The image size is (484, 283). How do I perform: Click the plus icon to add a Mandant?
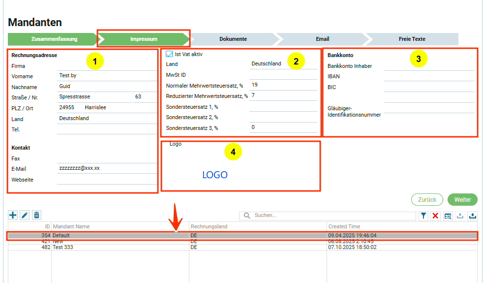[13, 215]
